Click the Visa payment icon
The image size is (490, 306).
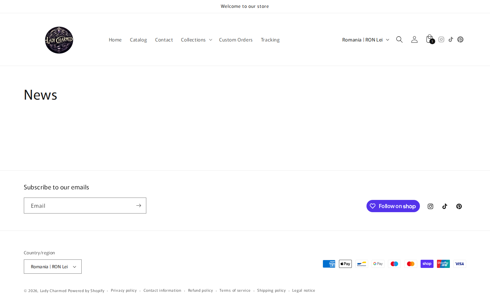tap(460, 264)
